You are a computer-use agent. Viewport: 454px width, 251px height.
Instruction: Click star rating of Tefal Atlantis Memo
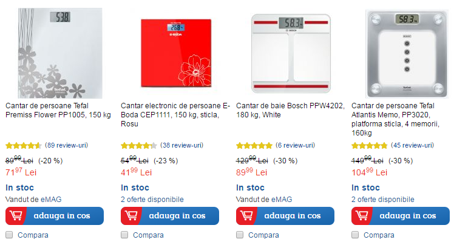tap(370, 146)
